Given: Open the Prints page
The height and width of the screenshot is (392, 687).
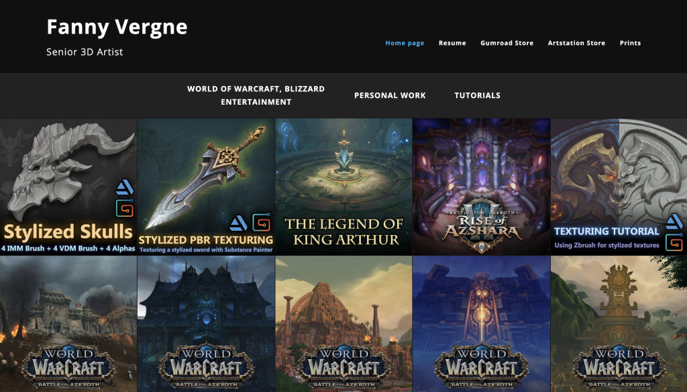Looking at the screenshot, I should [630, 43].
